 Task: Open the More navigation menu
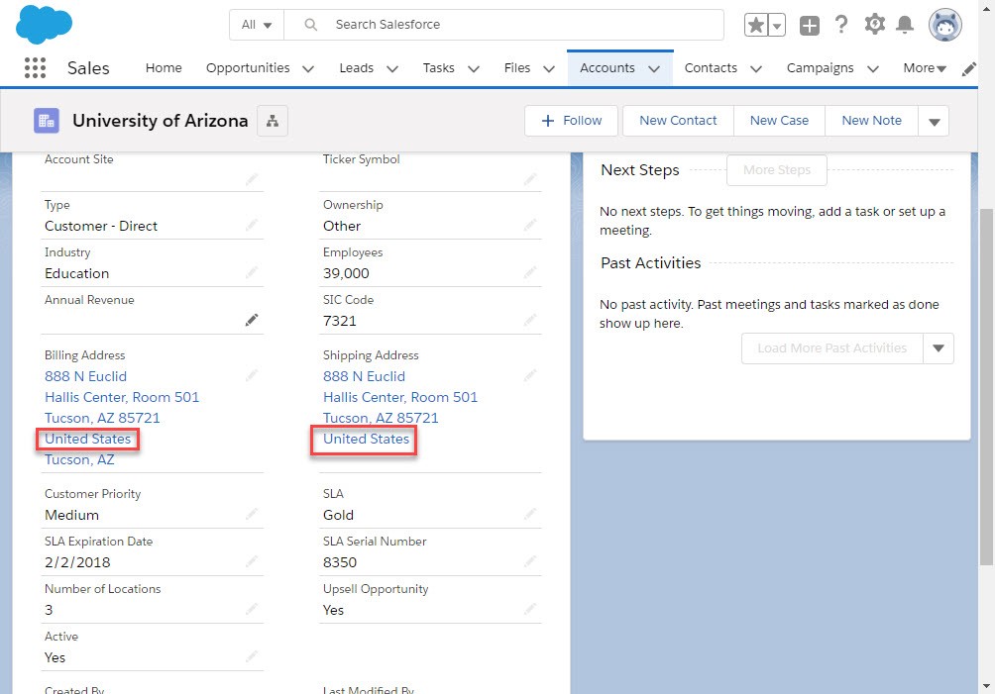tap(925, 67)
